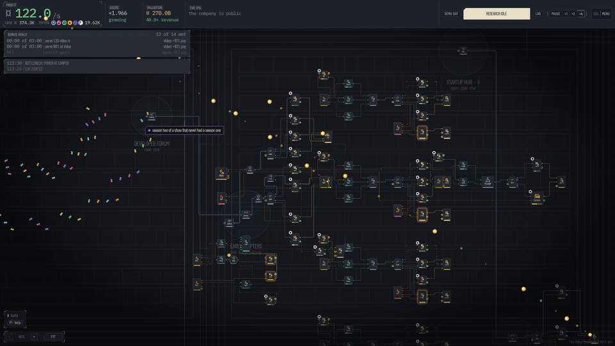Click the Developer Forum label
The image size is (615, 346).
[152, 144]
